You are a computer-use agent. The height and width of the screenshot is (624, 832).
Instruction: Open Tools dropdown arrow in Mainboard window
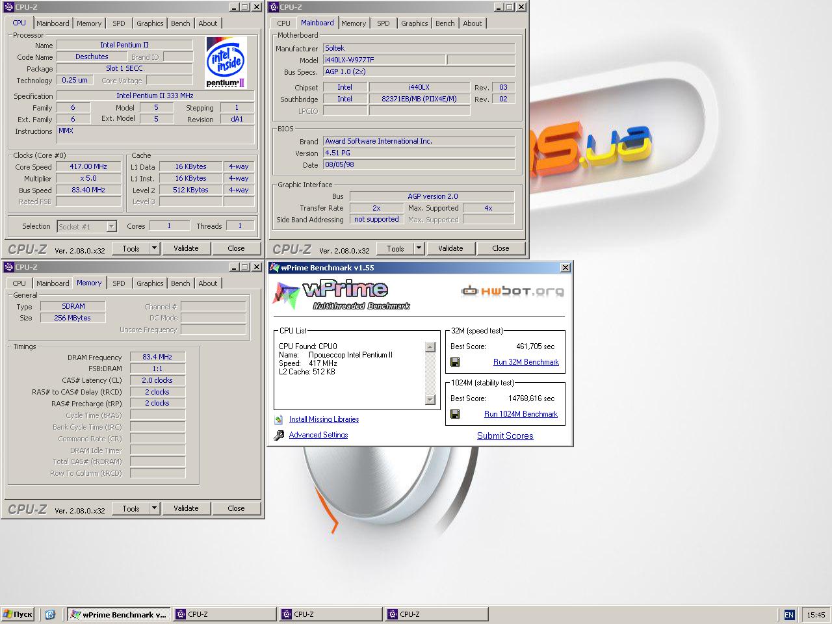(419, 248)
